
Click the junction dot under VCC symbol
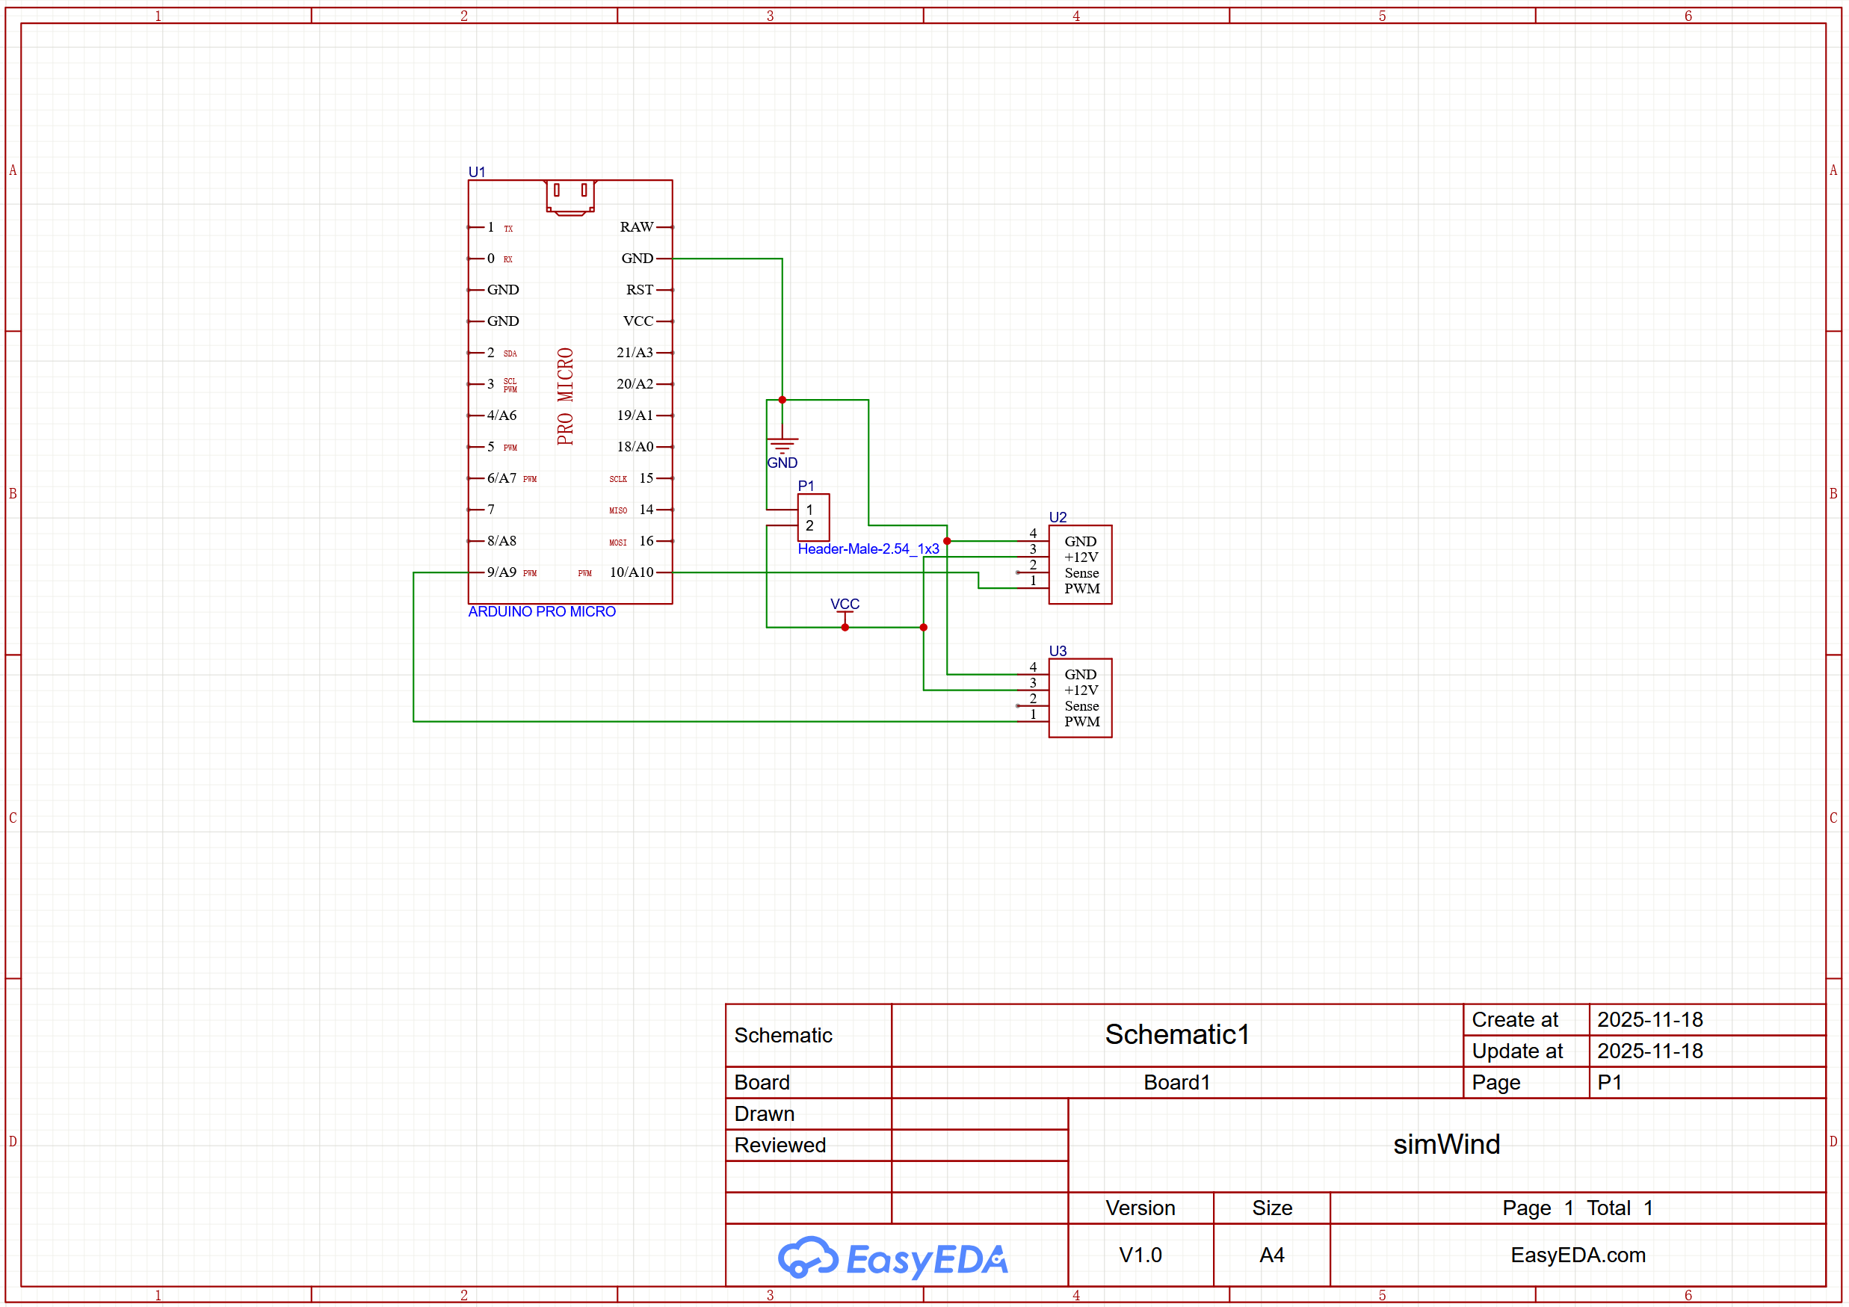pyautogui.click(x=845, y=627)
